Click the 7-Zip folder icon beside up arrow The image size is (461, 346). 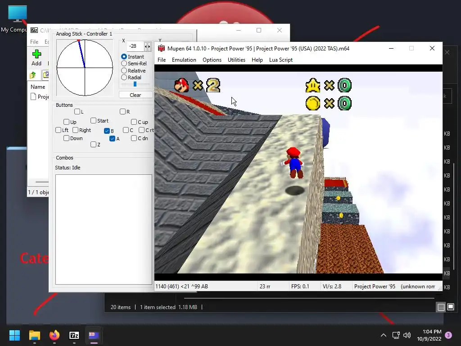(x=45, y=75)
